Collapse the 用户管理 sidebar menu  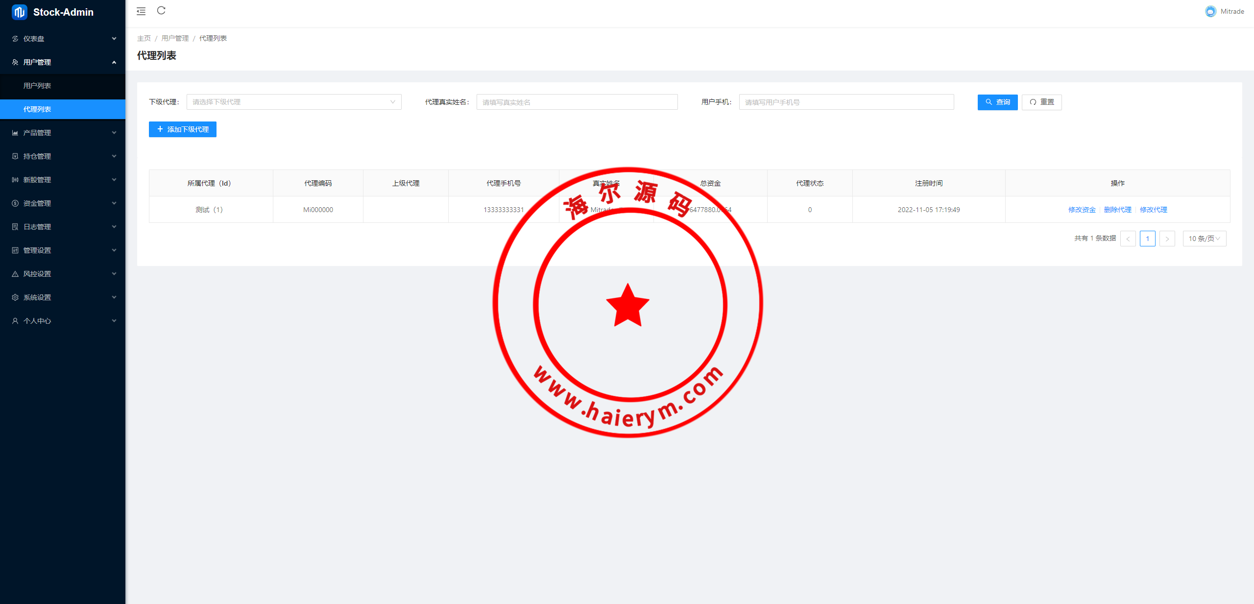63,62
